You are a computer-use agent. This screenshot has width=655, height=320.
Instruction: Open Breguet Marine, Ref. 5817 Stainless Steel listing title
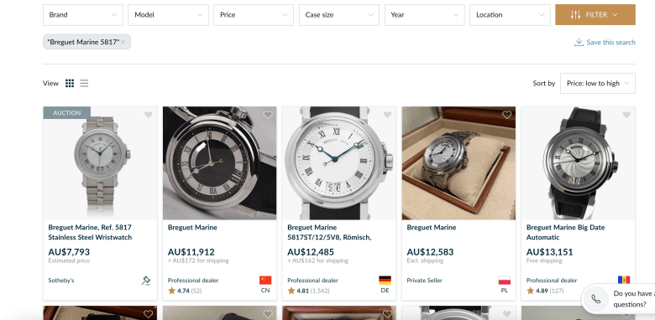point(90,233)
